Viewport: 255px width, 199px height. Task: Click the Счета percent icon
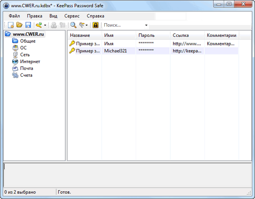15,75
